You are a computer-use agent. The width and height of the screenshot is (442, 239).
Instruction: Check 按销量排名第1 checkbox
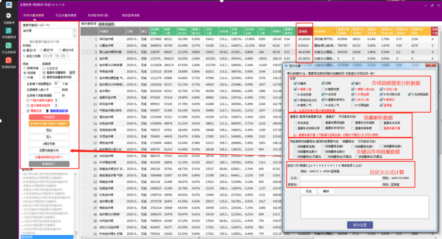point(295,146)
